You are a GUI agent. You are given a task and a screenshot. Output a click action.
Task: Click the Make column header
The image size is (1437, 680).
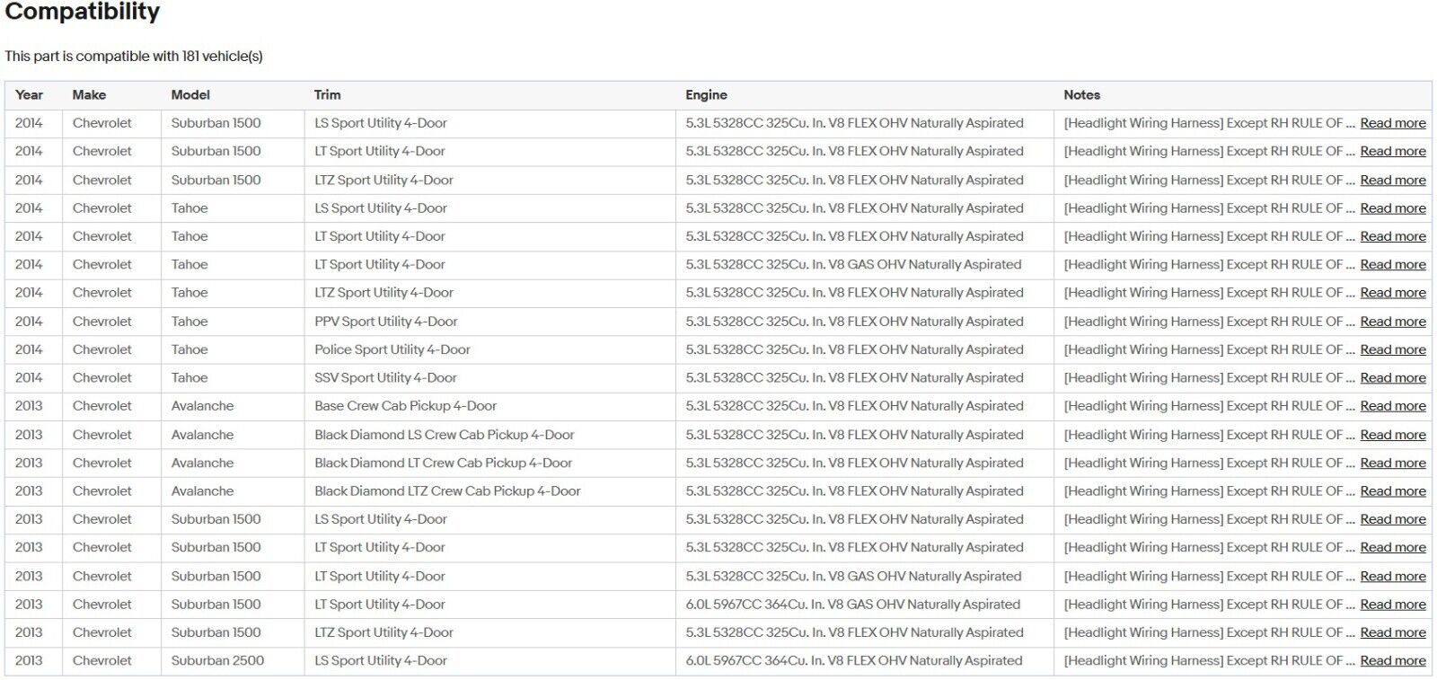click(89, 95)
